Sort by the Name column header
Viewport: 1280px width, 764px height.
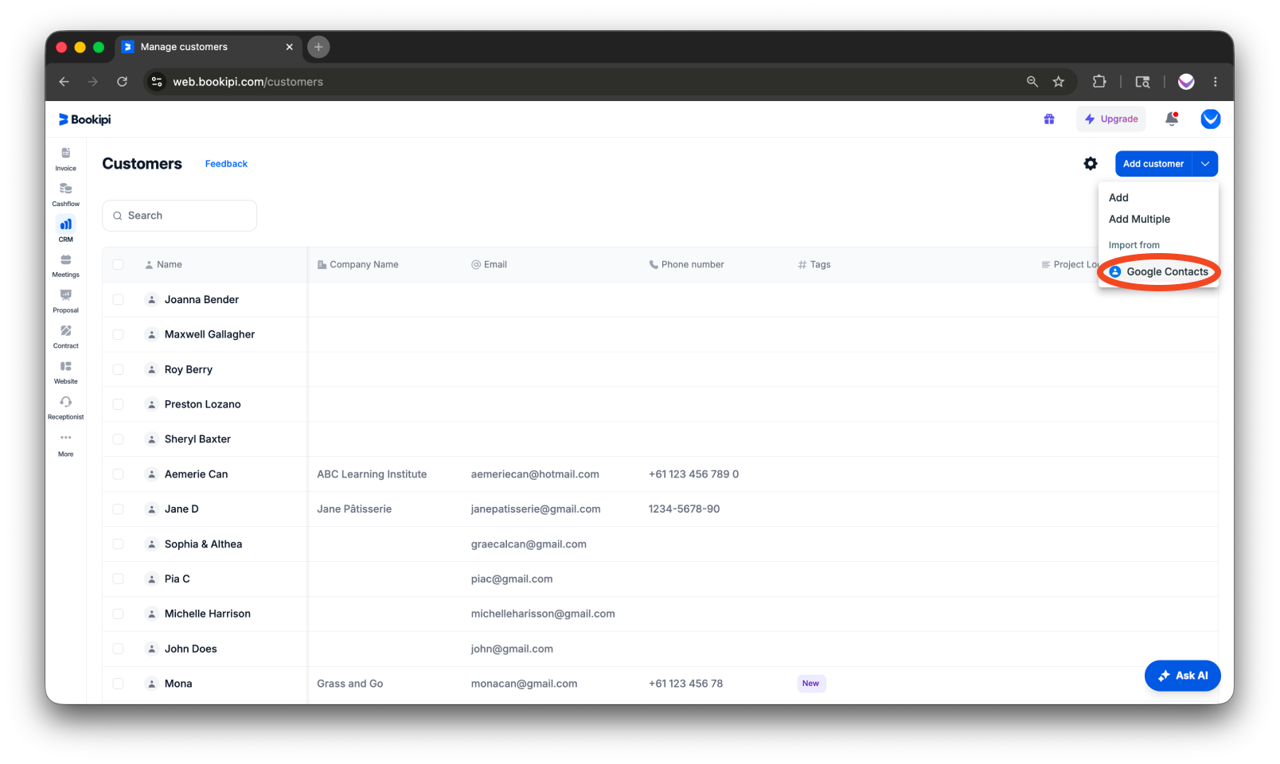click(163, 265)
